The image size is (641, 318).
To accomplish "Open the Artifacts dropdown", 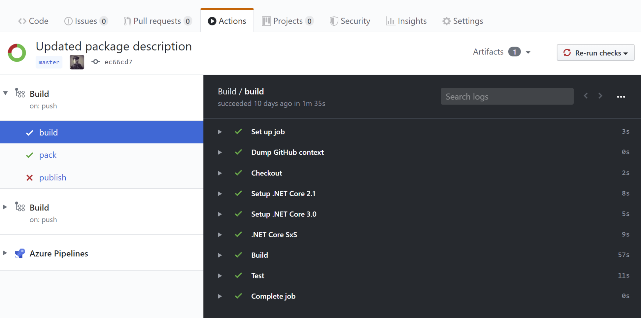I will click(528, 52).
